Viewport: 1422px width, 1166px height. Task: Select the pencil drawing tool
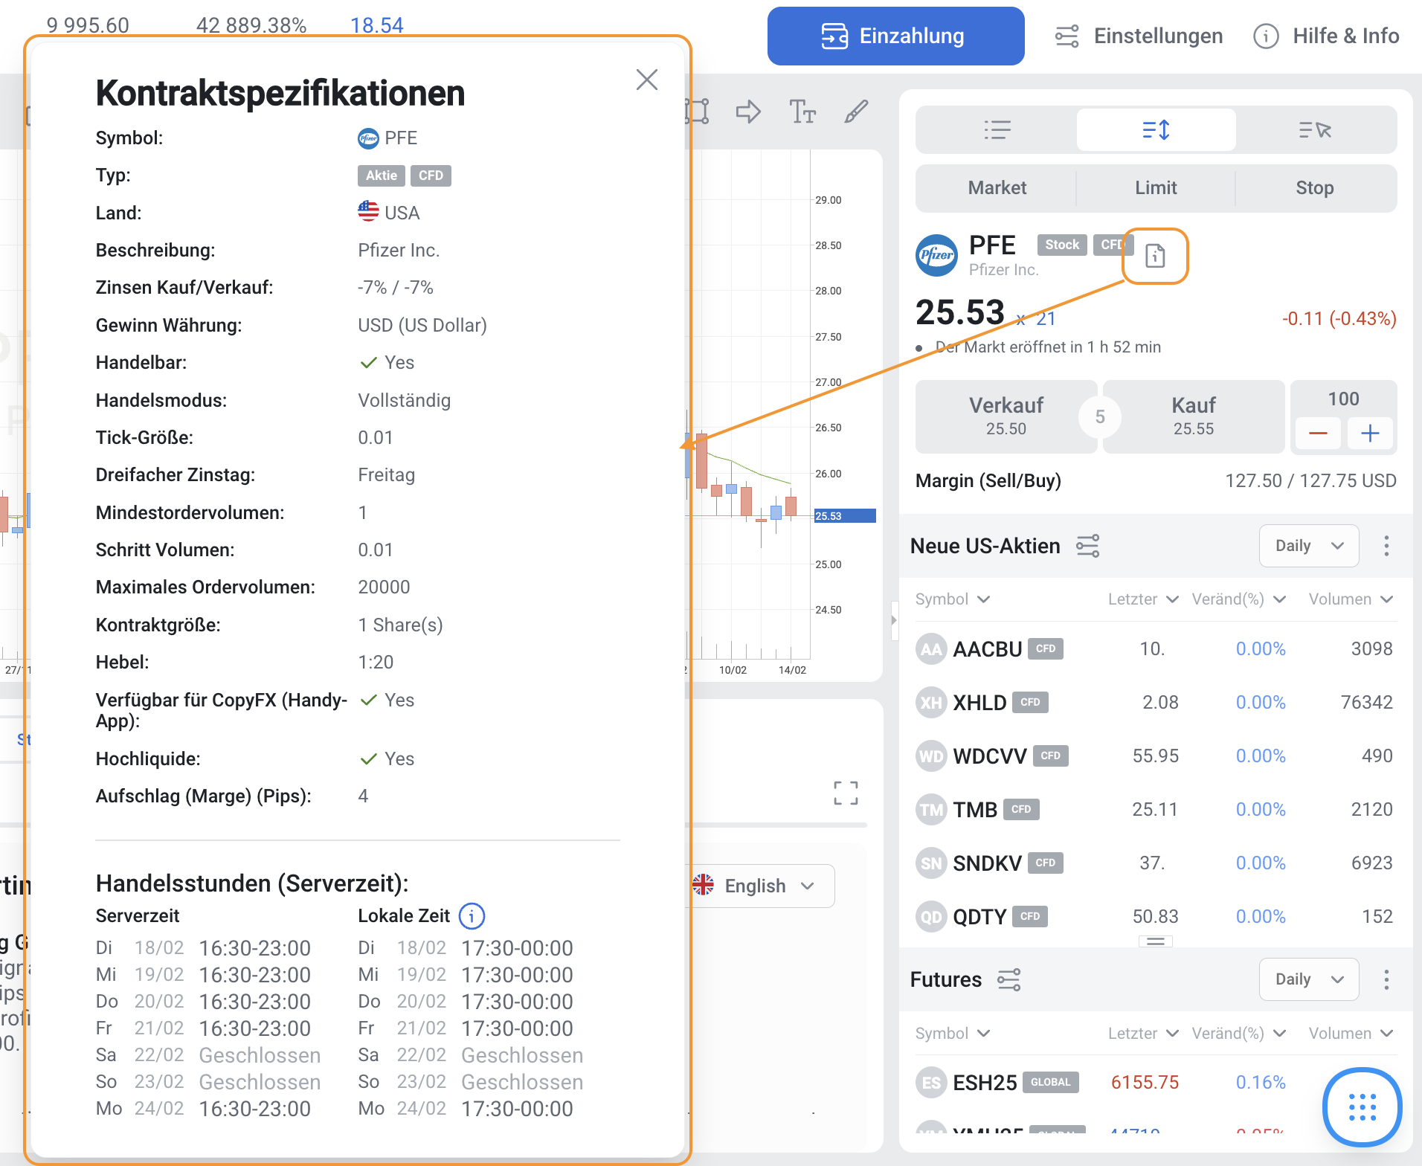[x=856, y=112]
